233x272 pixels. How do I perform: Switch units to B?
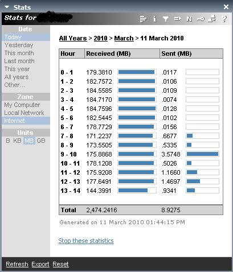(8, 141)
